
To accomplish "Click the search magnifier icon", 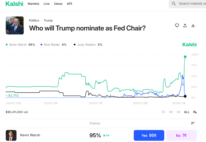I will coord(174,4).
